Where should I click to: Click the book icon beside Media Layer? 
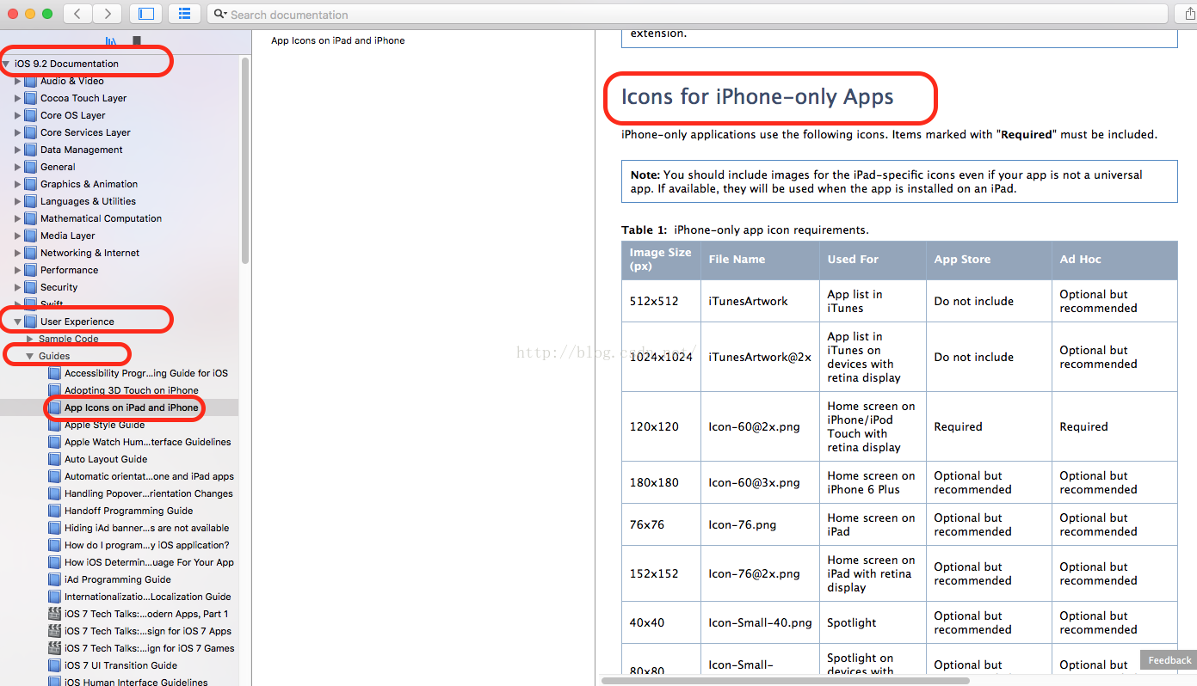click(x=31, y=236)
